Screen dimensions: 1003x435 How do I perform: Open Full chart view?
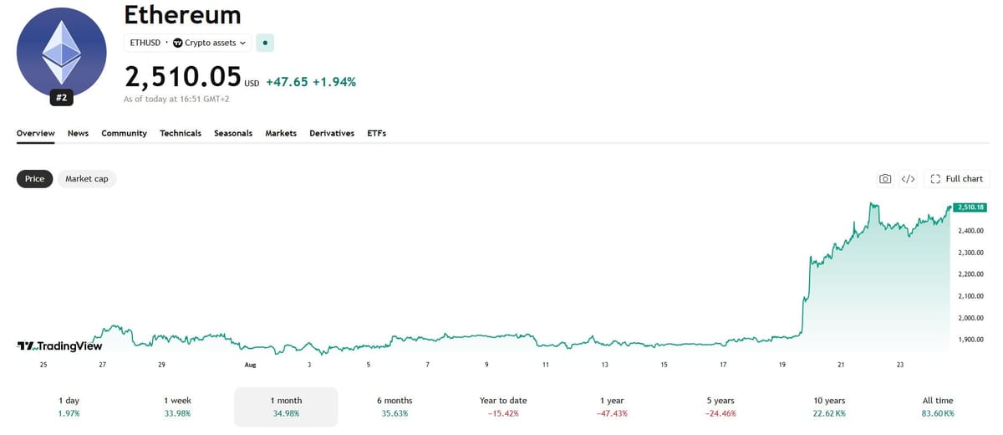point(957,179)
